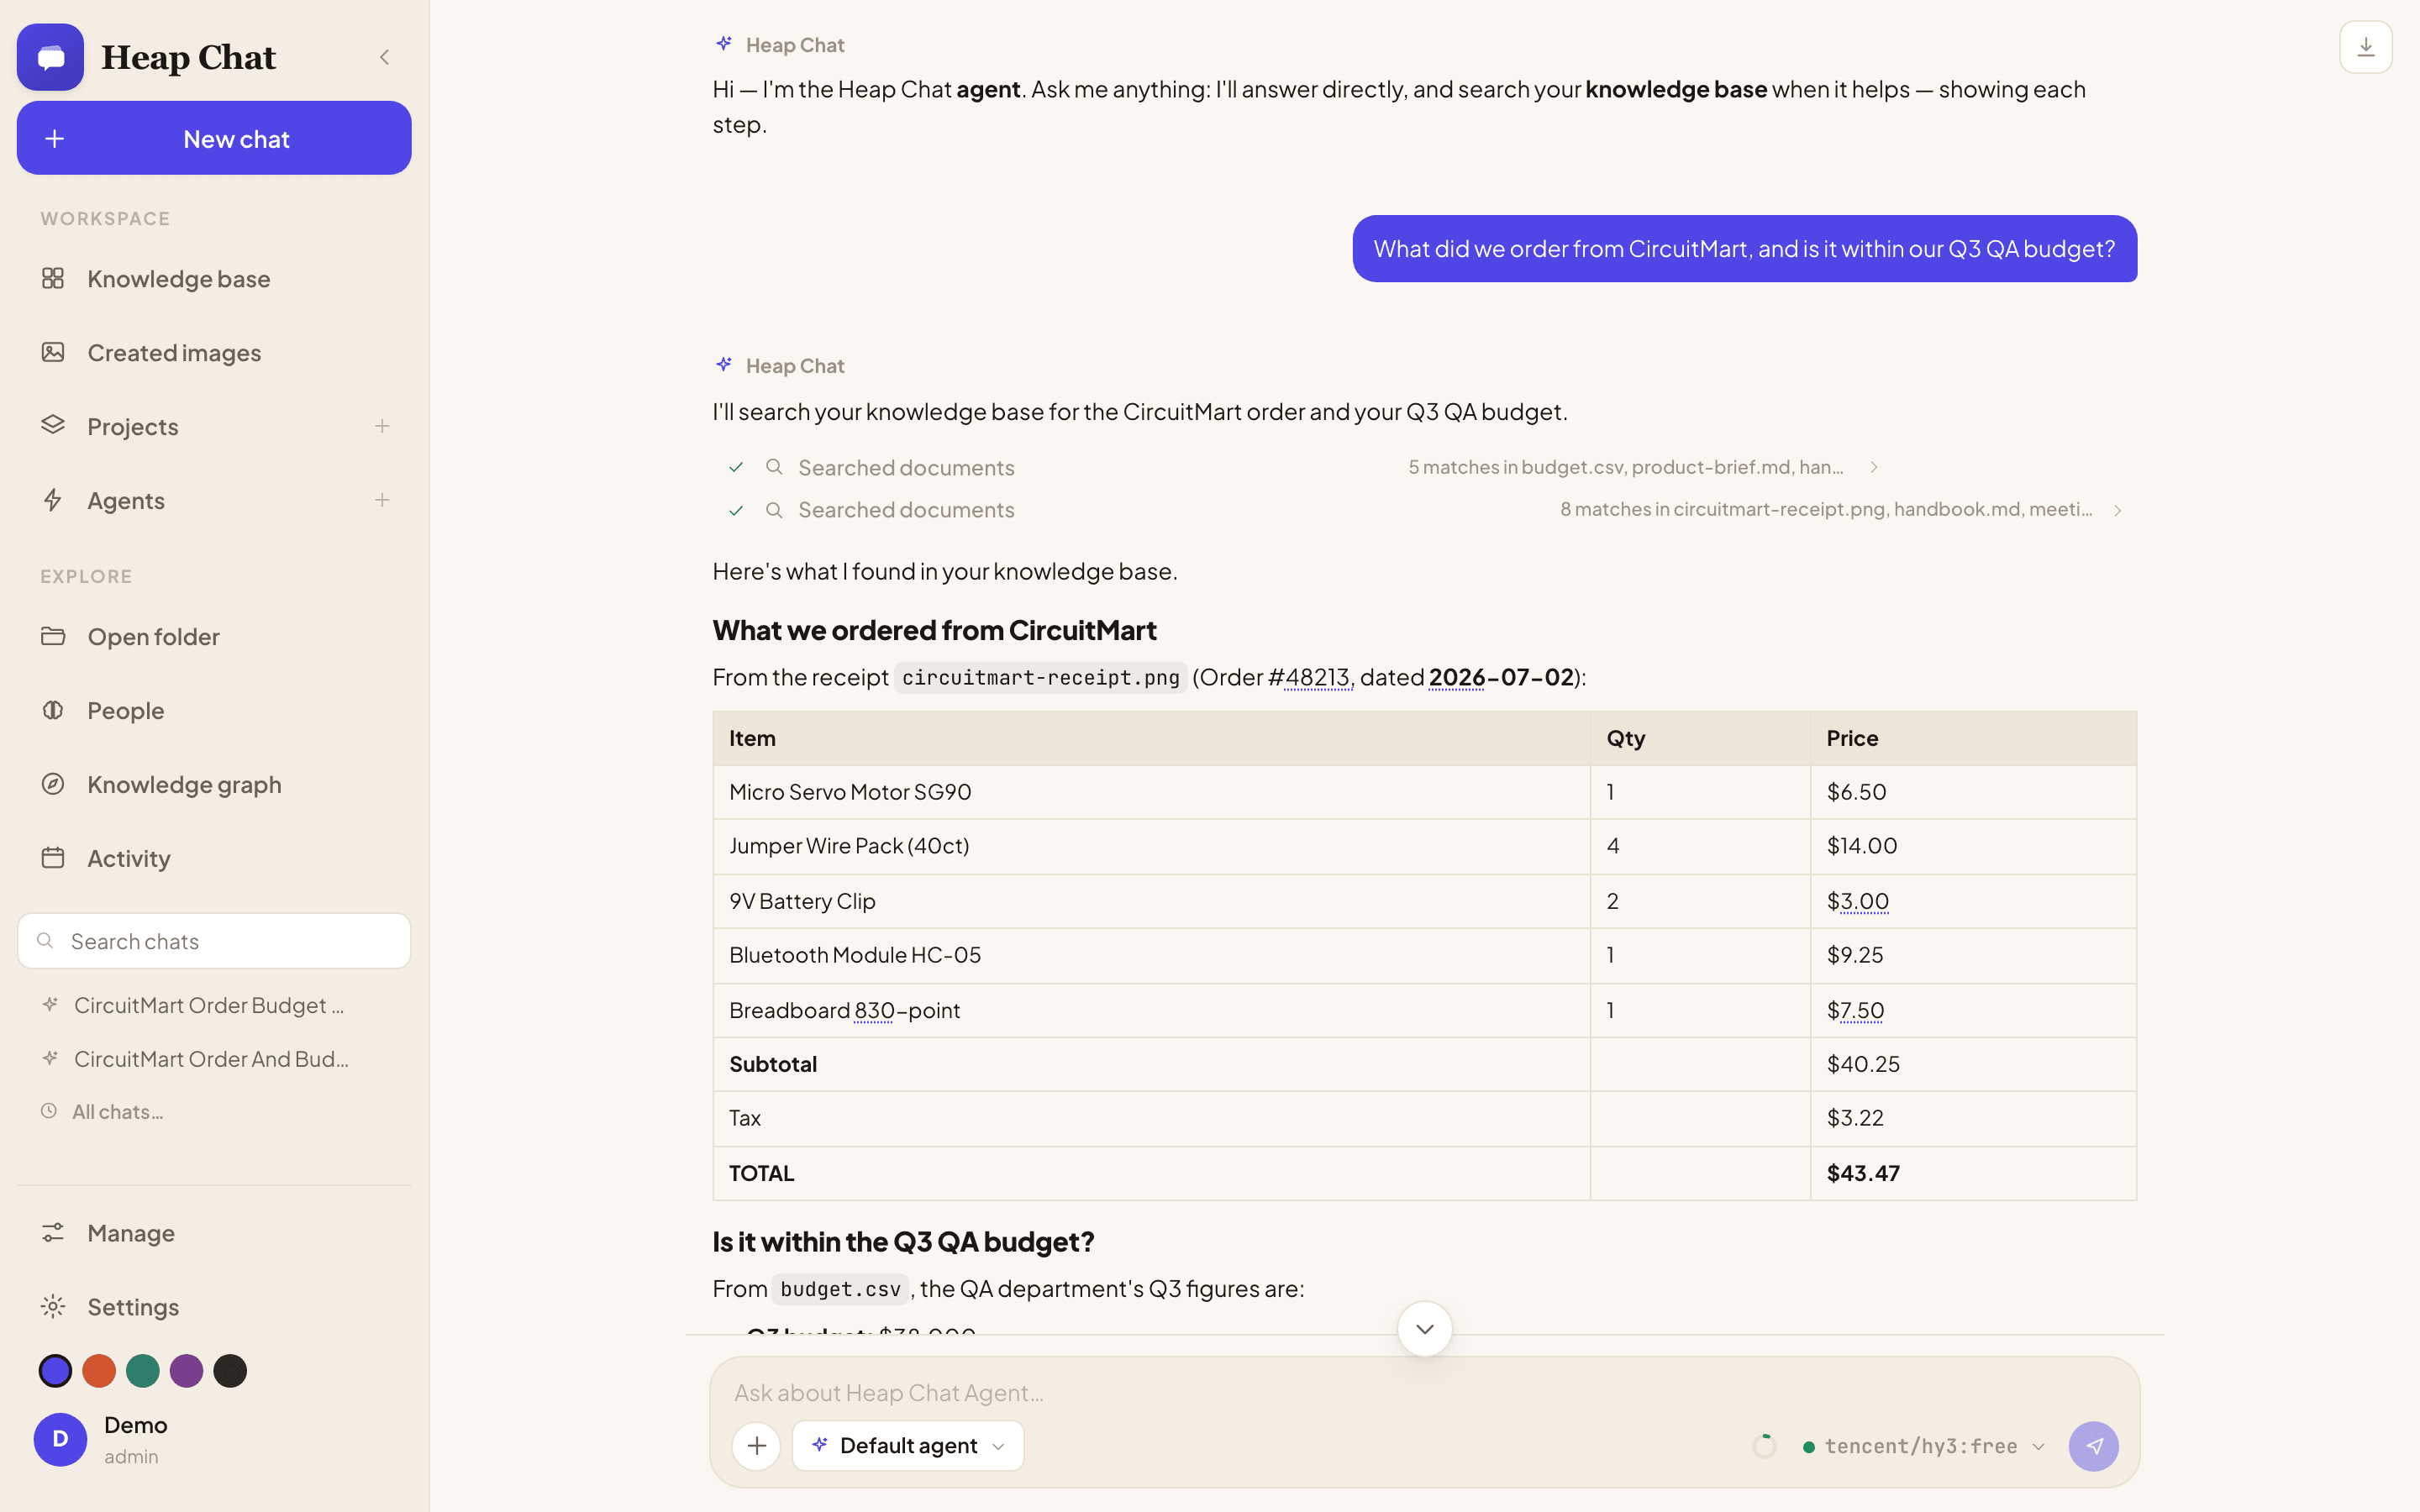Expand the first Searched documents step with 5 matches
Screen dimensions: 2420x1512
click(x=1305, y=467)
